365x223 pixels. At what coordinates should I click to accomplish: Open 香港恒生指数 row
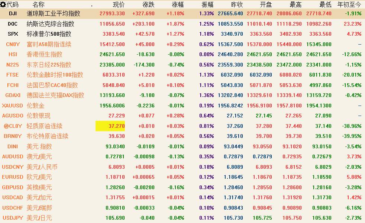(x=45, y=55)
